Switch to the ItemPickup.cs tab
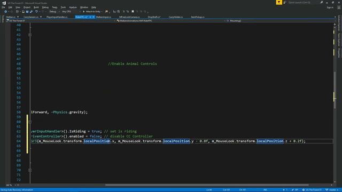Viewport: 342px width, 192px height. pos(198,17)
